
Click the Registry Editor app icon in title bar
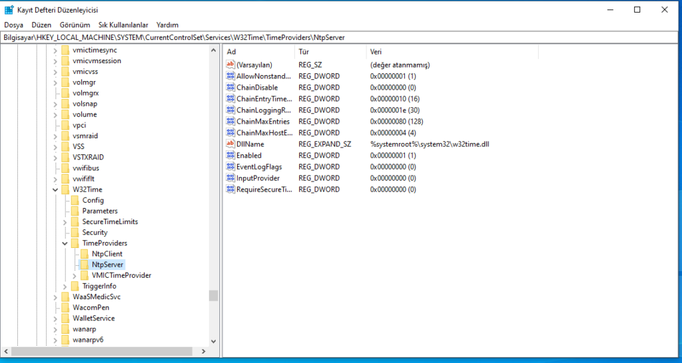[x=9, y=9]
